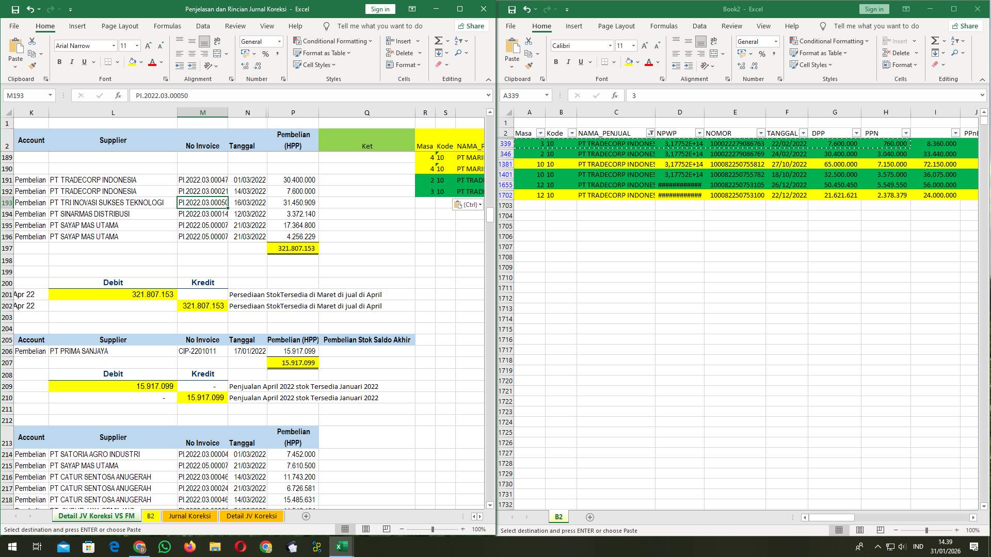Click the Share button in left workbook
This screenshot has width=991, height=557.
click(x=470, y=26)
